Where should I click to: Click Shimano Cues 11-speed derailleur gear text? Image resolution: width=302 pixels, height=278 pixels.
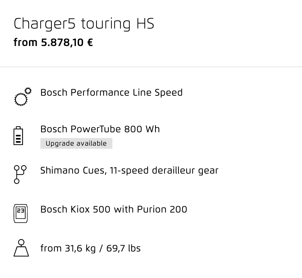(x=129, y=171)
